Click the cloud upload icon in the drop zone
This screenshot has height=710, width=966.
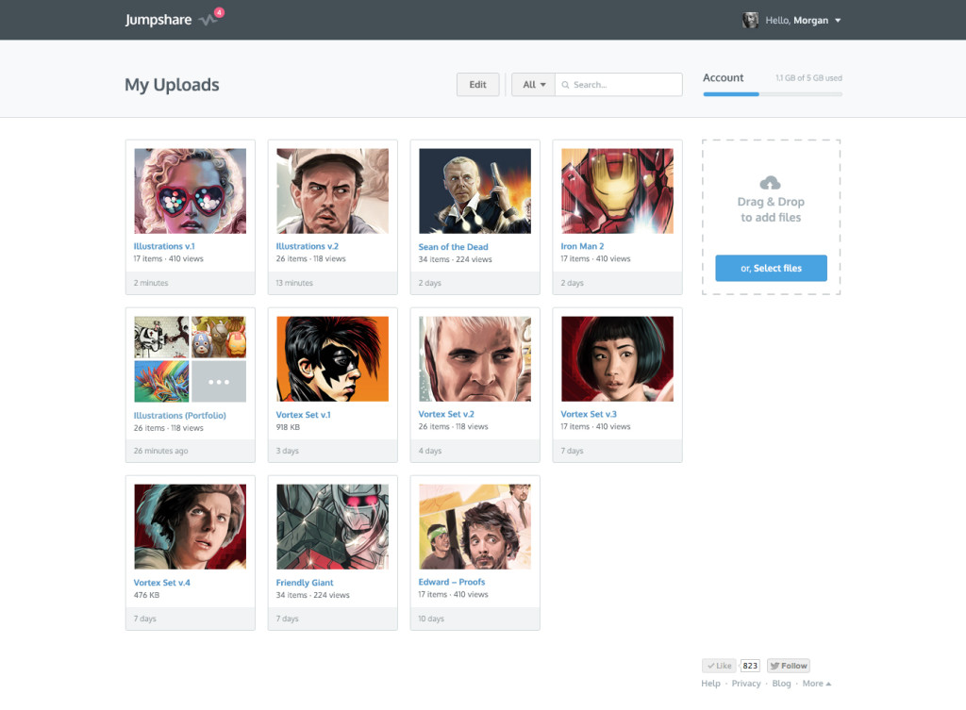(x=771, y=185)
